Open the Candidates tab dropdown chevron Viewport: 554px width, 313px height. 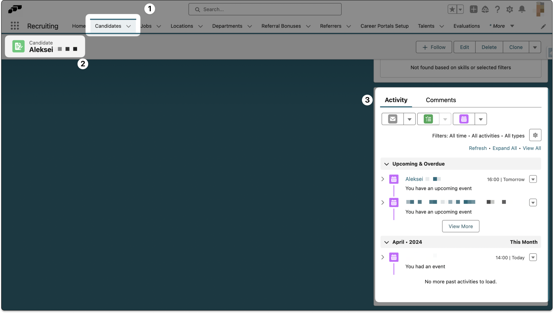129,26
